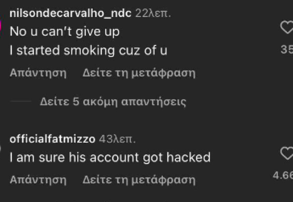Click Απάντηση under the hacked account comment
293x202 pixels.
coord(38,180)
